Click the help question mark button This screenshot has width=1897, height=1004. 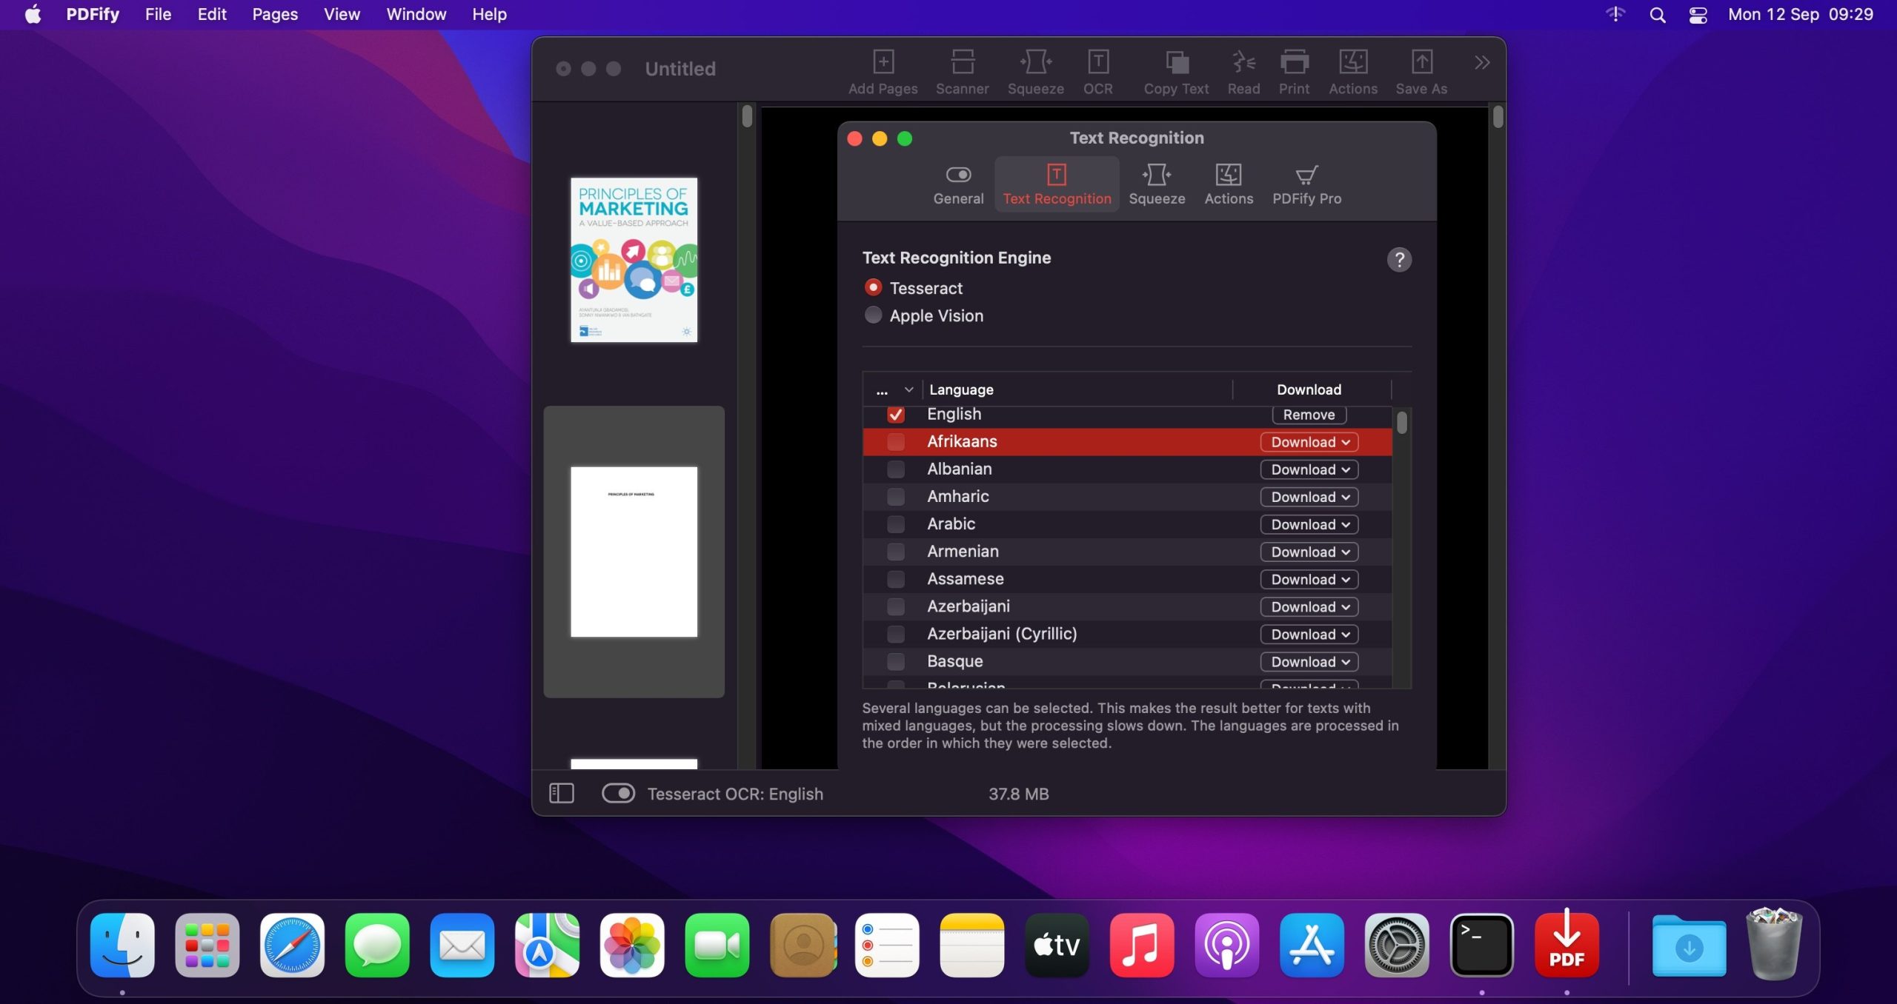(1399, 260)
